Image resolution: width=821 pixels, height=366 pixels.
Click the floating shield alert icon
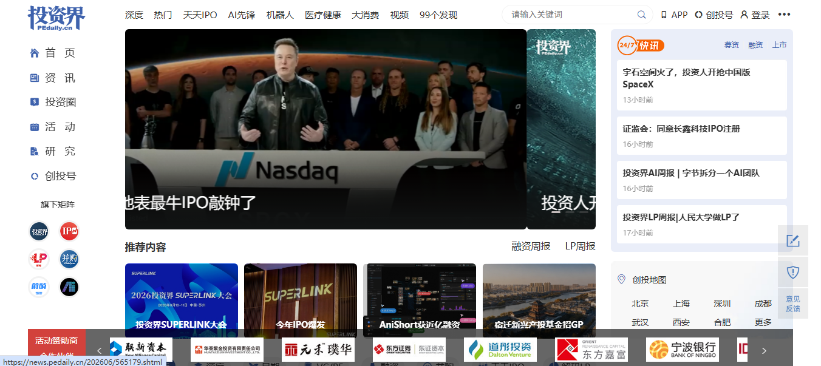click(x=793, y=272)
